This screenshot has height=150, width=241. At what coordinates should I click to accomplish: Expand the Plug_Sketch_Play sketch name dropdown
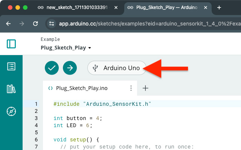(90, 48)
